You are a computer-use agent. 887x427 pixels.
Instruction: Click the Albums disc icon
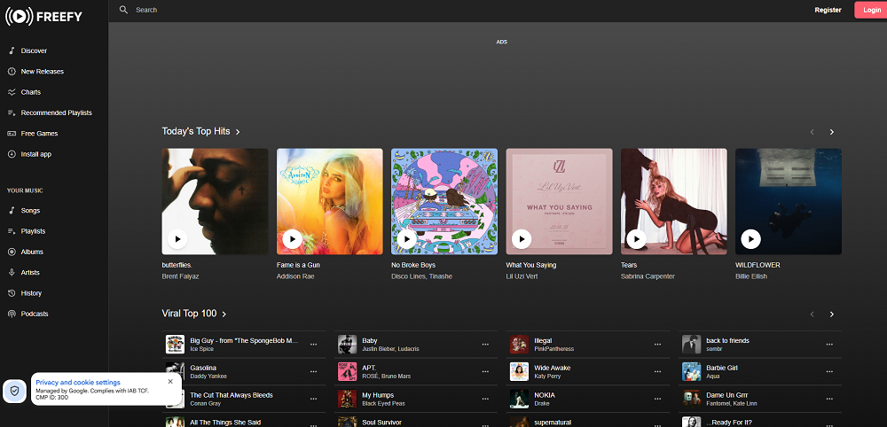[11, 252]
